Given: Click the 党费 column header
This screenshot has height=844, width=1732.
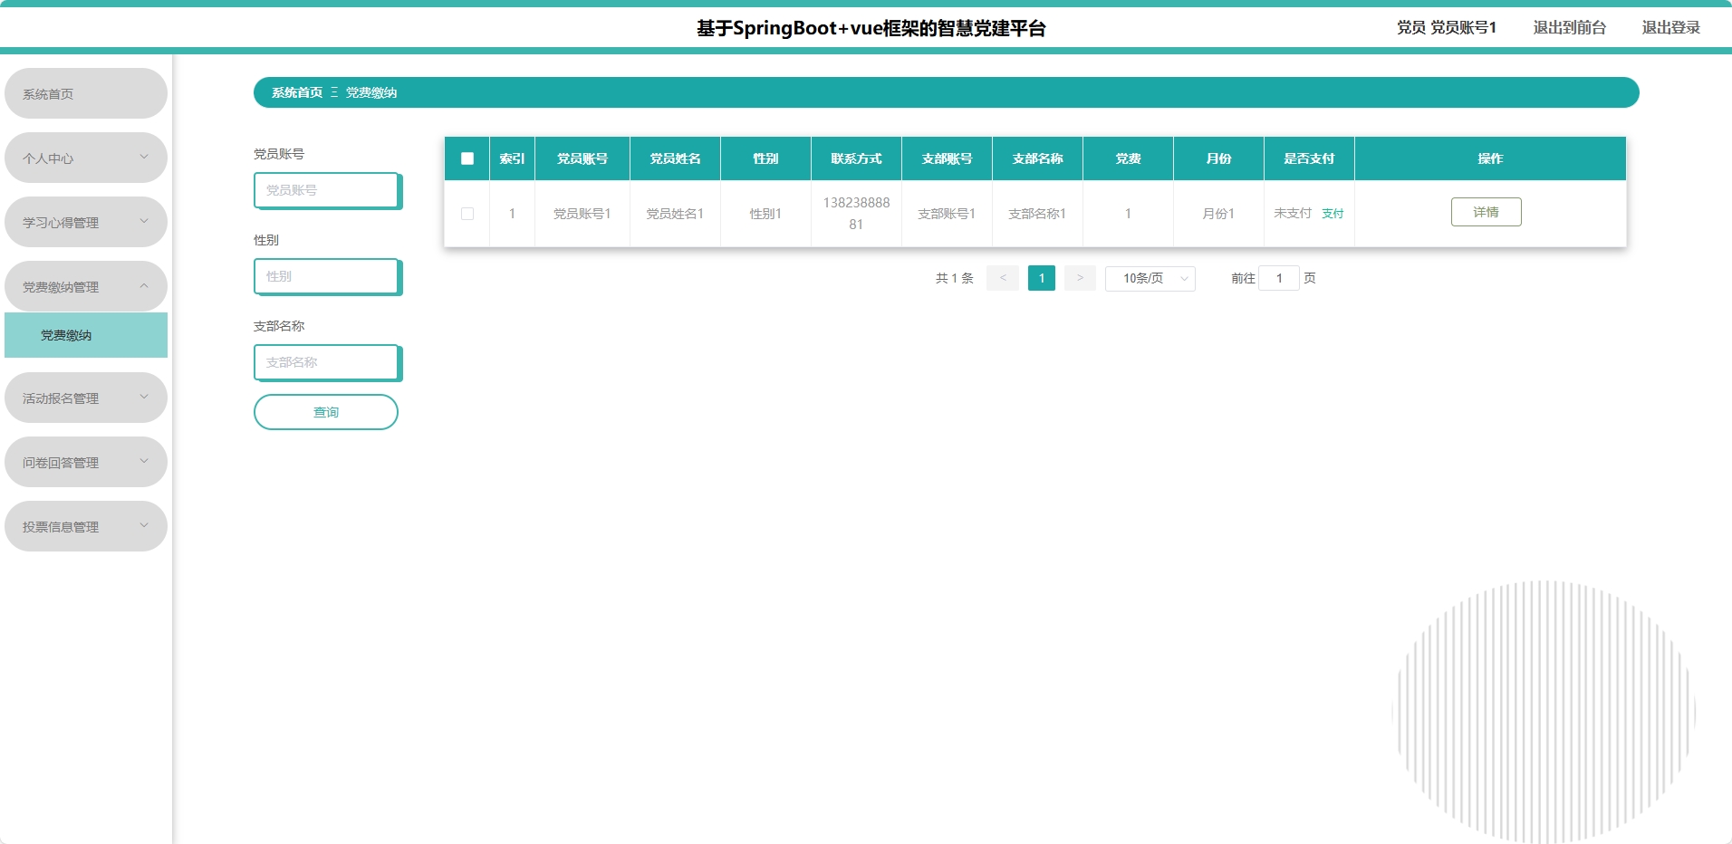Looking at the screenshot, I should click(1128, 158).
